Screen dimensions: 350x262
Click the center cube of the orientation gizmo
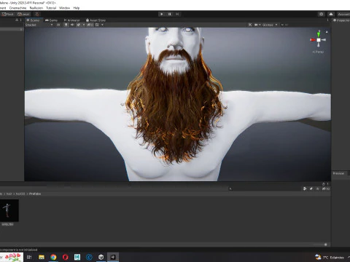coord(319,40)
